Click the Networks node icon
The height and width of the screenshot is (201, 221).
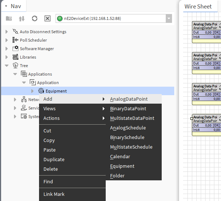pyautogui.click(x=24, y=99)
